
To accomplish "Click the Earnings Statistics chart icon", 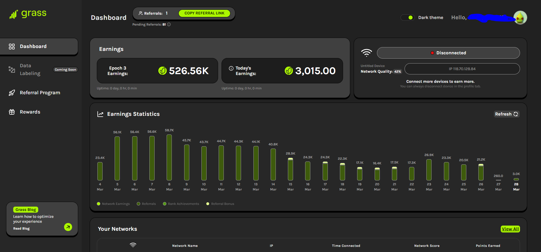I will [100, 114].
